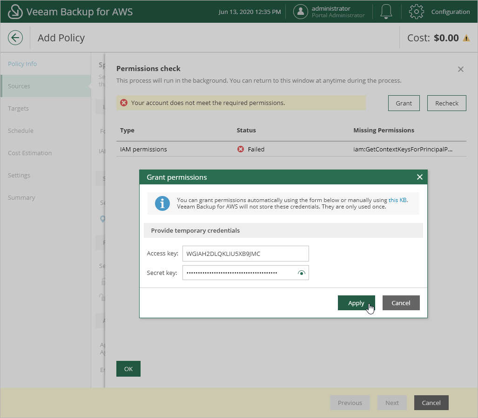Select the Cost Estimation step

[30, 153]
